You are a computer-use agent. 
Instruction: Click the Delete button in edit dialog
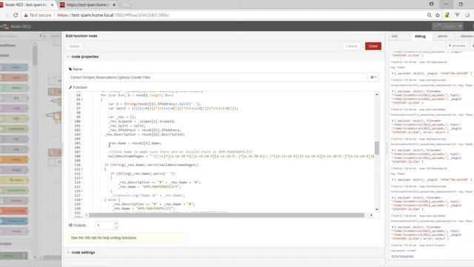[x=74, y=46]
